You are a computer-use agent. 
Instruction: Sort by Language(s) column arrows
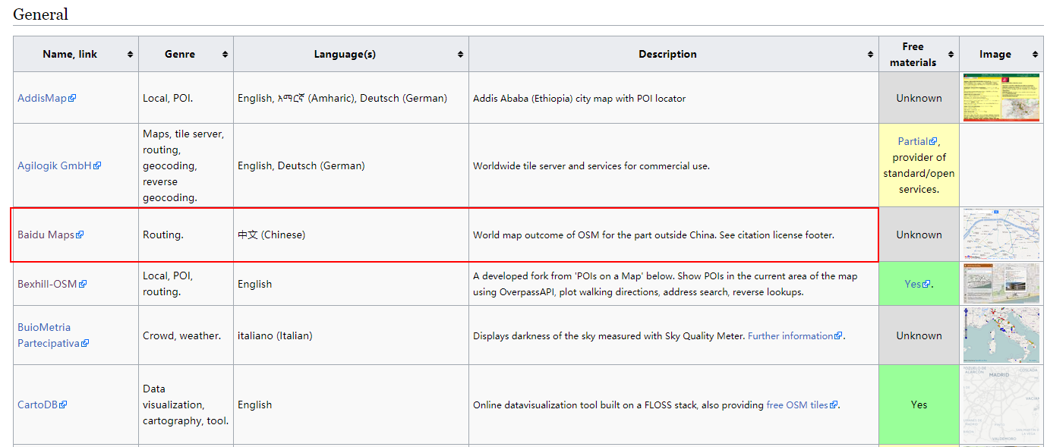click(461, 55)
